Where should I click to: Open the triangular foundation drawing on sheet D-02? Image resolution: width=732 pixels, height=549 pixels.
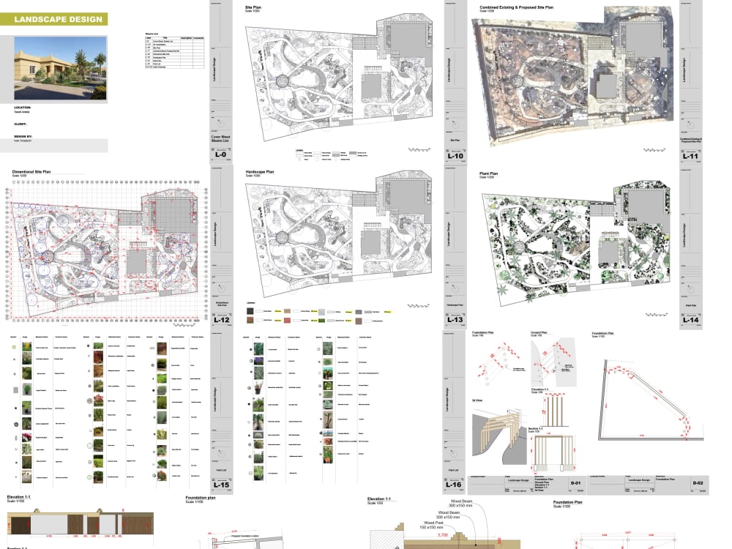pos(651,400)
